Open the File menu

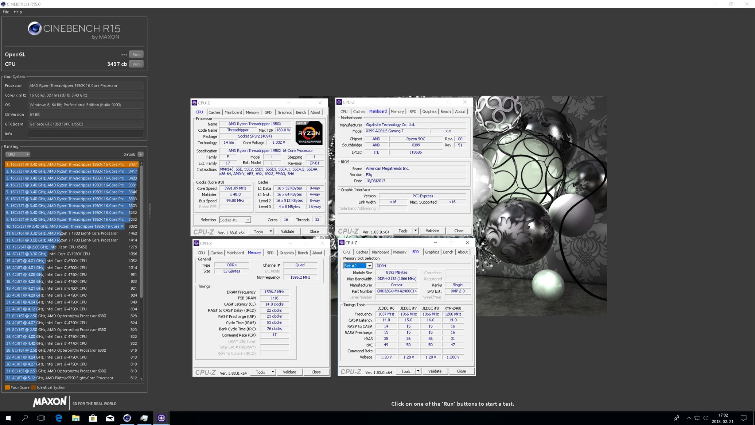6,12
